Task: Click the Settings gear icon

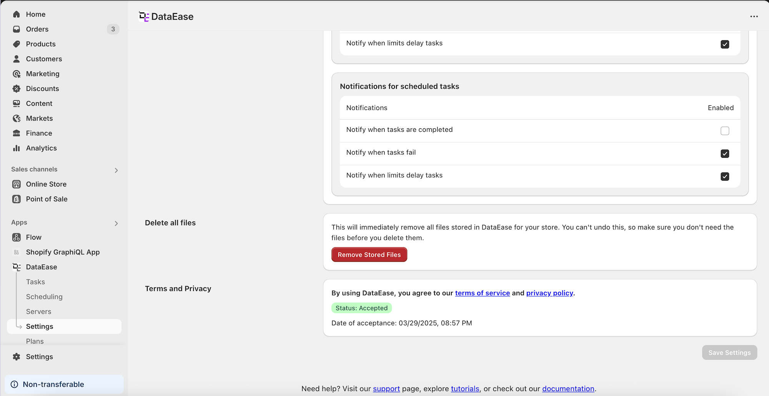Action: tap(17, 357)
